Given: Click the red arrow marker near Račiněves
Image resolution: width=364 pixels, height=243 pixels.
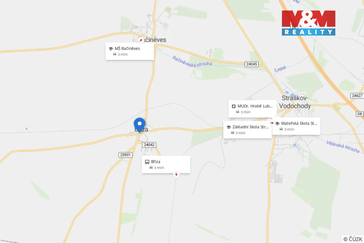Looking at the screenshot, I should (x=140, y=40).
